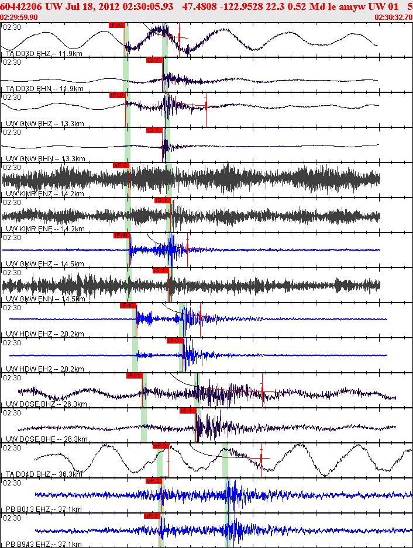The width and height of the screenshot is (413, 548).
Task: Click the end time 02:30:32.70
Action: tap(393, 18)
